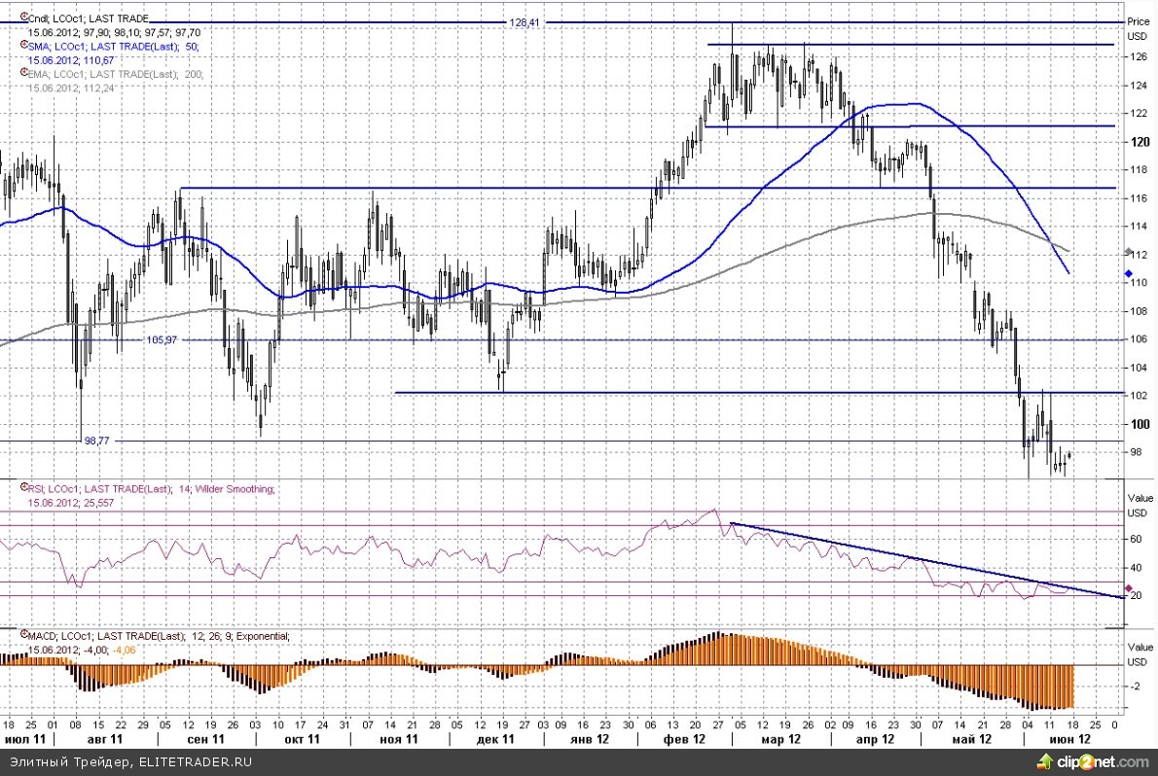Click the descending RSI trendline
Viewport: 1158px width, 776px height.
pos(924,561)
